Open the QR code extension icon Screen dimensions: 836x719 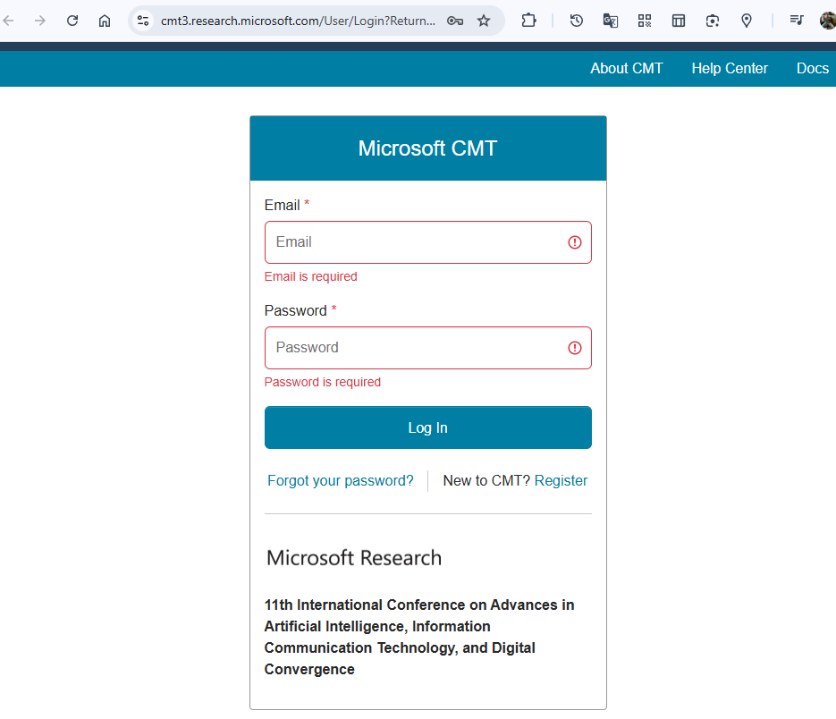pos(645,21)
